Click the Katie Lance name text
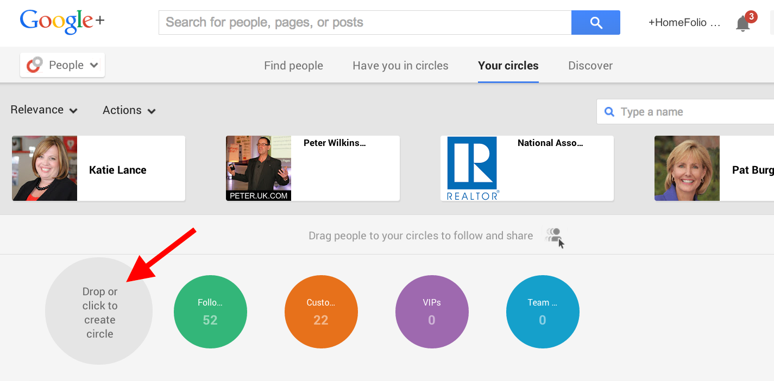 point(118,170)
